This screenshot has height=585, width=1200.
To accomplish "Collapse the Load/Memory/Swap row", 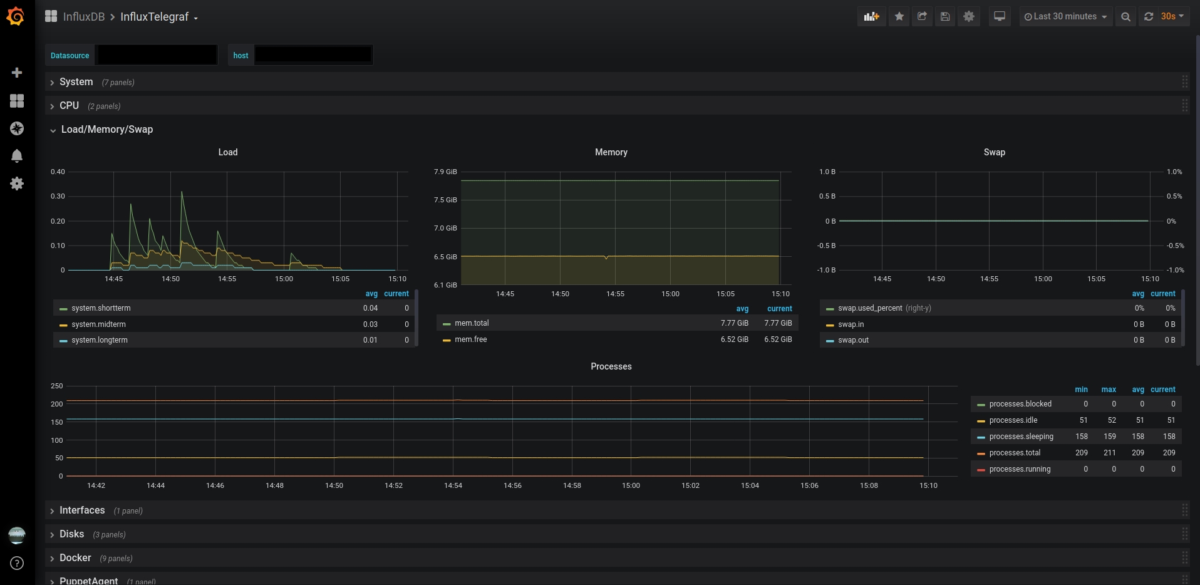I will (106, 130).
